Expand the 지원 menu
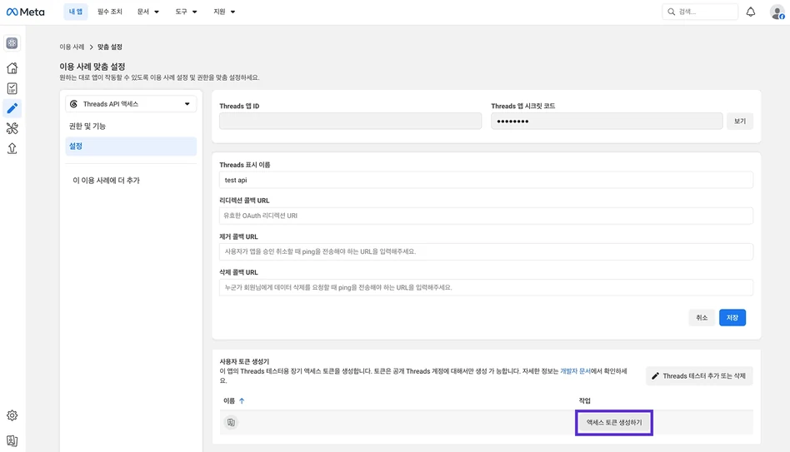The width and height of the screenshot is (790, 452). [224, 12]
